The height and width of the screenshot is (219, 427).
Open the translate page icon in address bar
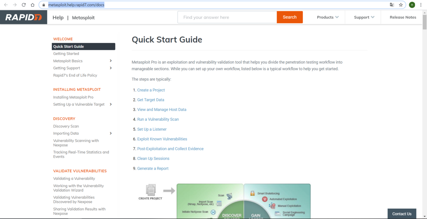click(x=392, y=5)
